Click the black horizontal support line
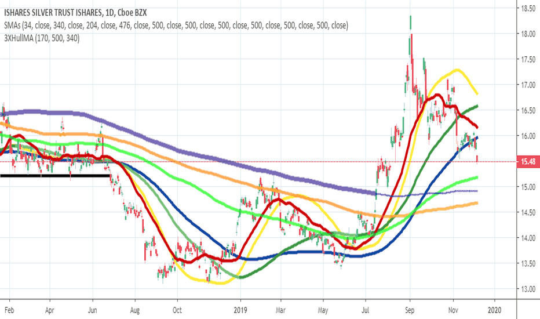 (x=55, y=176)
